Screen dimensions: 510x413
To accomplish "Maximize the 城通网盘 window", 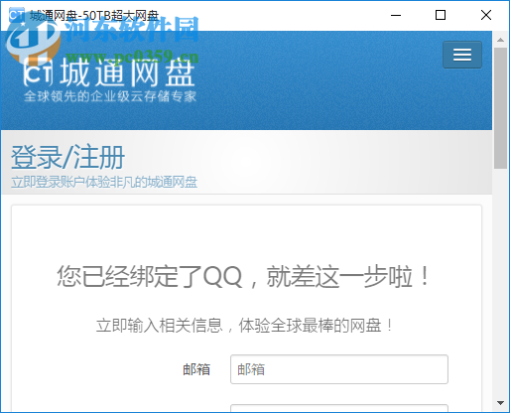I will click(x=441, y=15).
